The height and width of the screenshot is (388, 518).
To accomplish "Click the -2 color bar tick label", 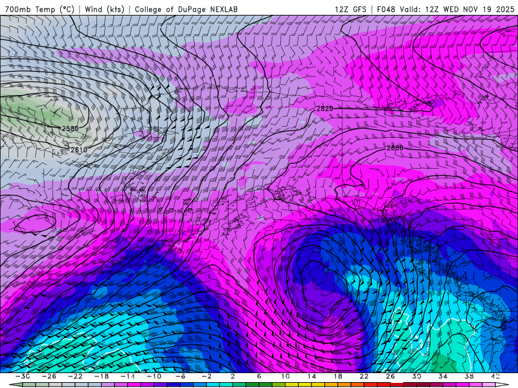I will pyautogui.click(x=207, y=376).
